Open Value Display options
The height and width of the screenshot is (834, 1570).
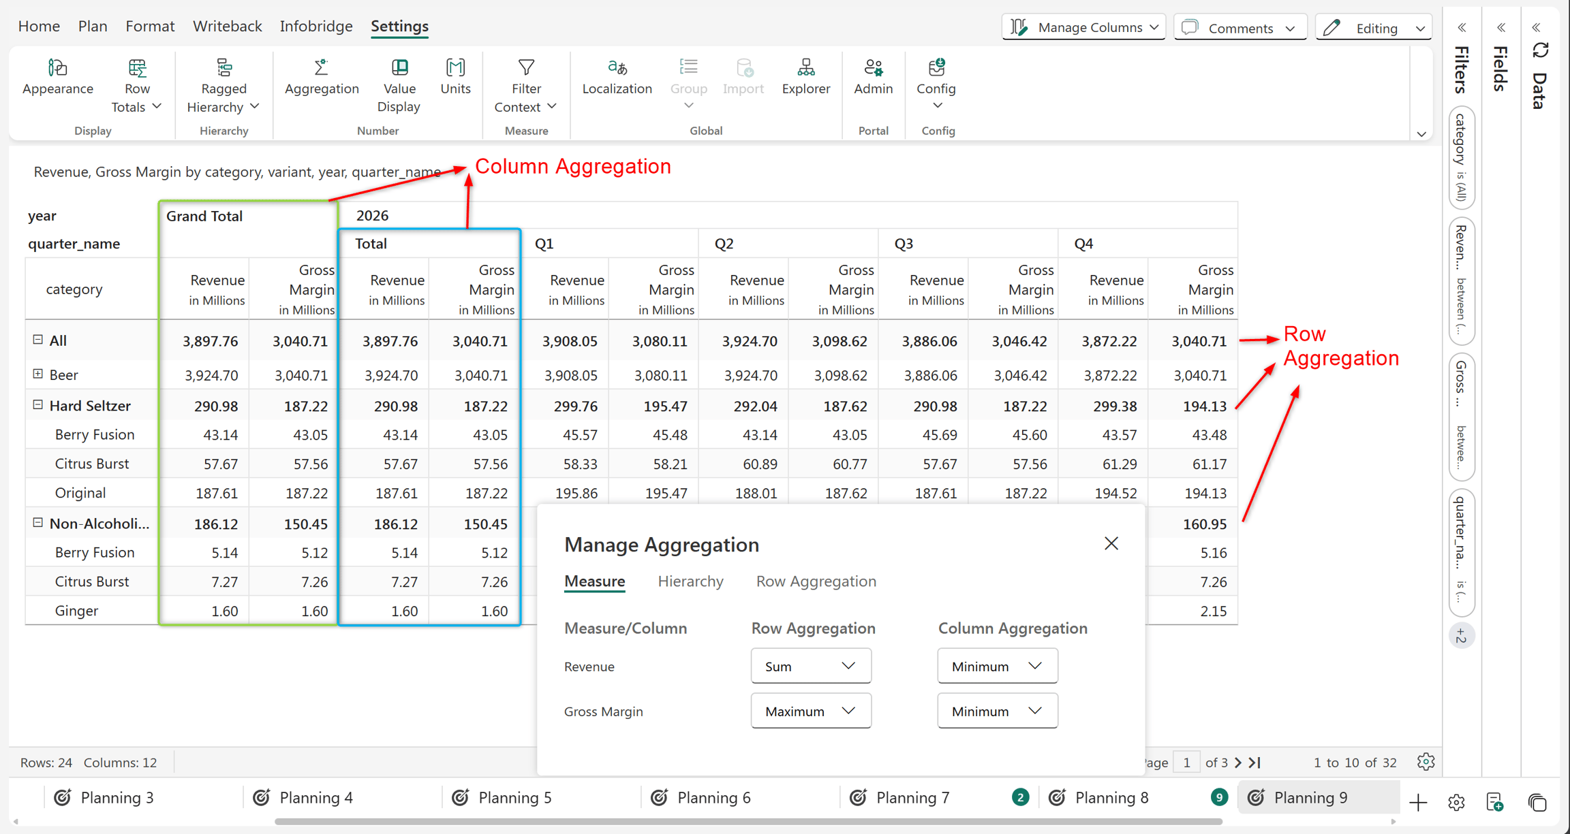tap(399, 85)
